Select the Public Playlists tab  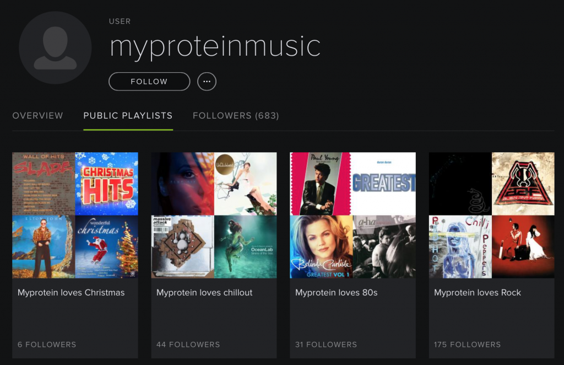[128, 116]
